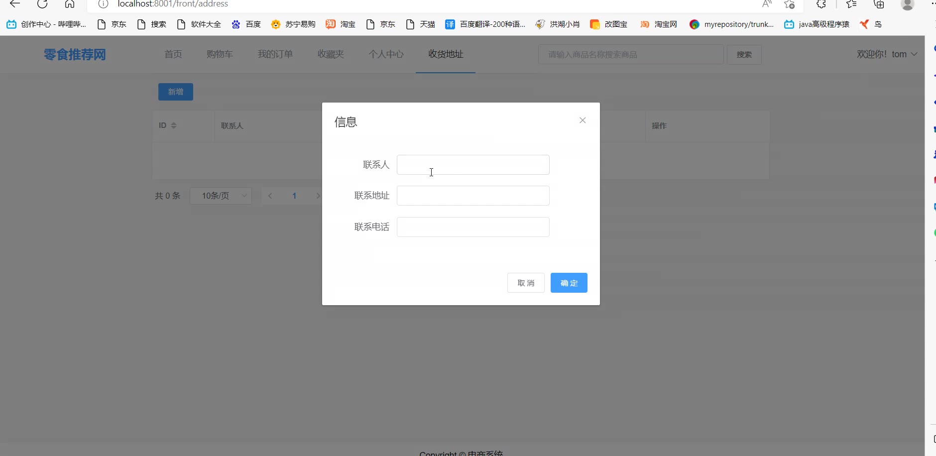Open the browser extensions icon

pyautogui.click(x=821, y=4)
